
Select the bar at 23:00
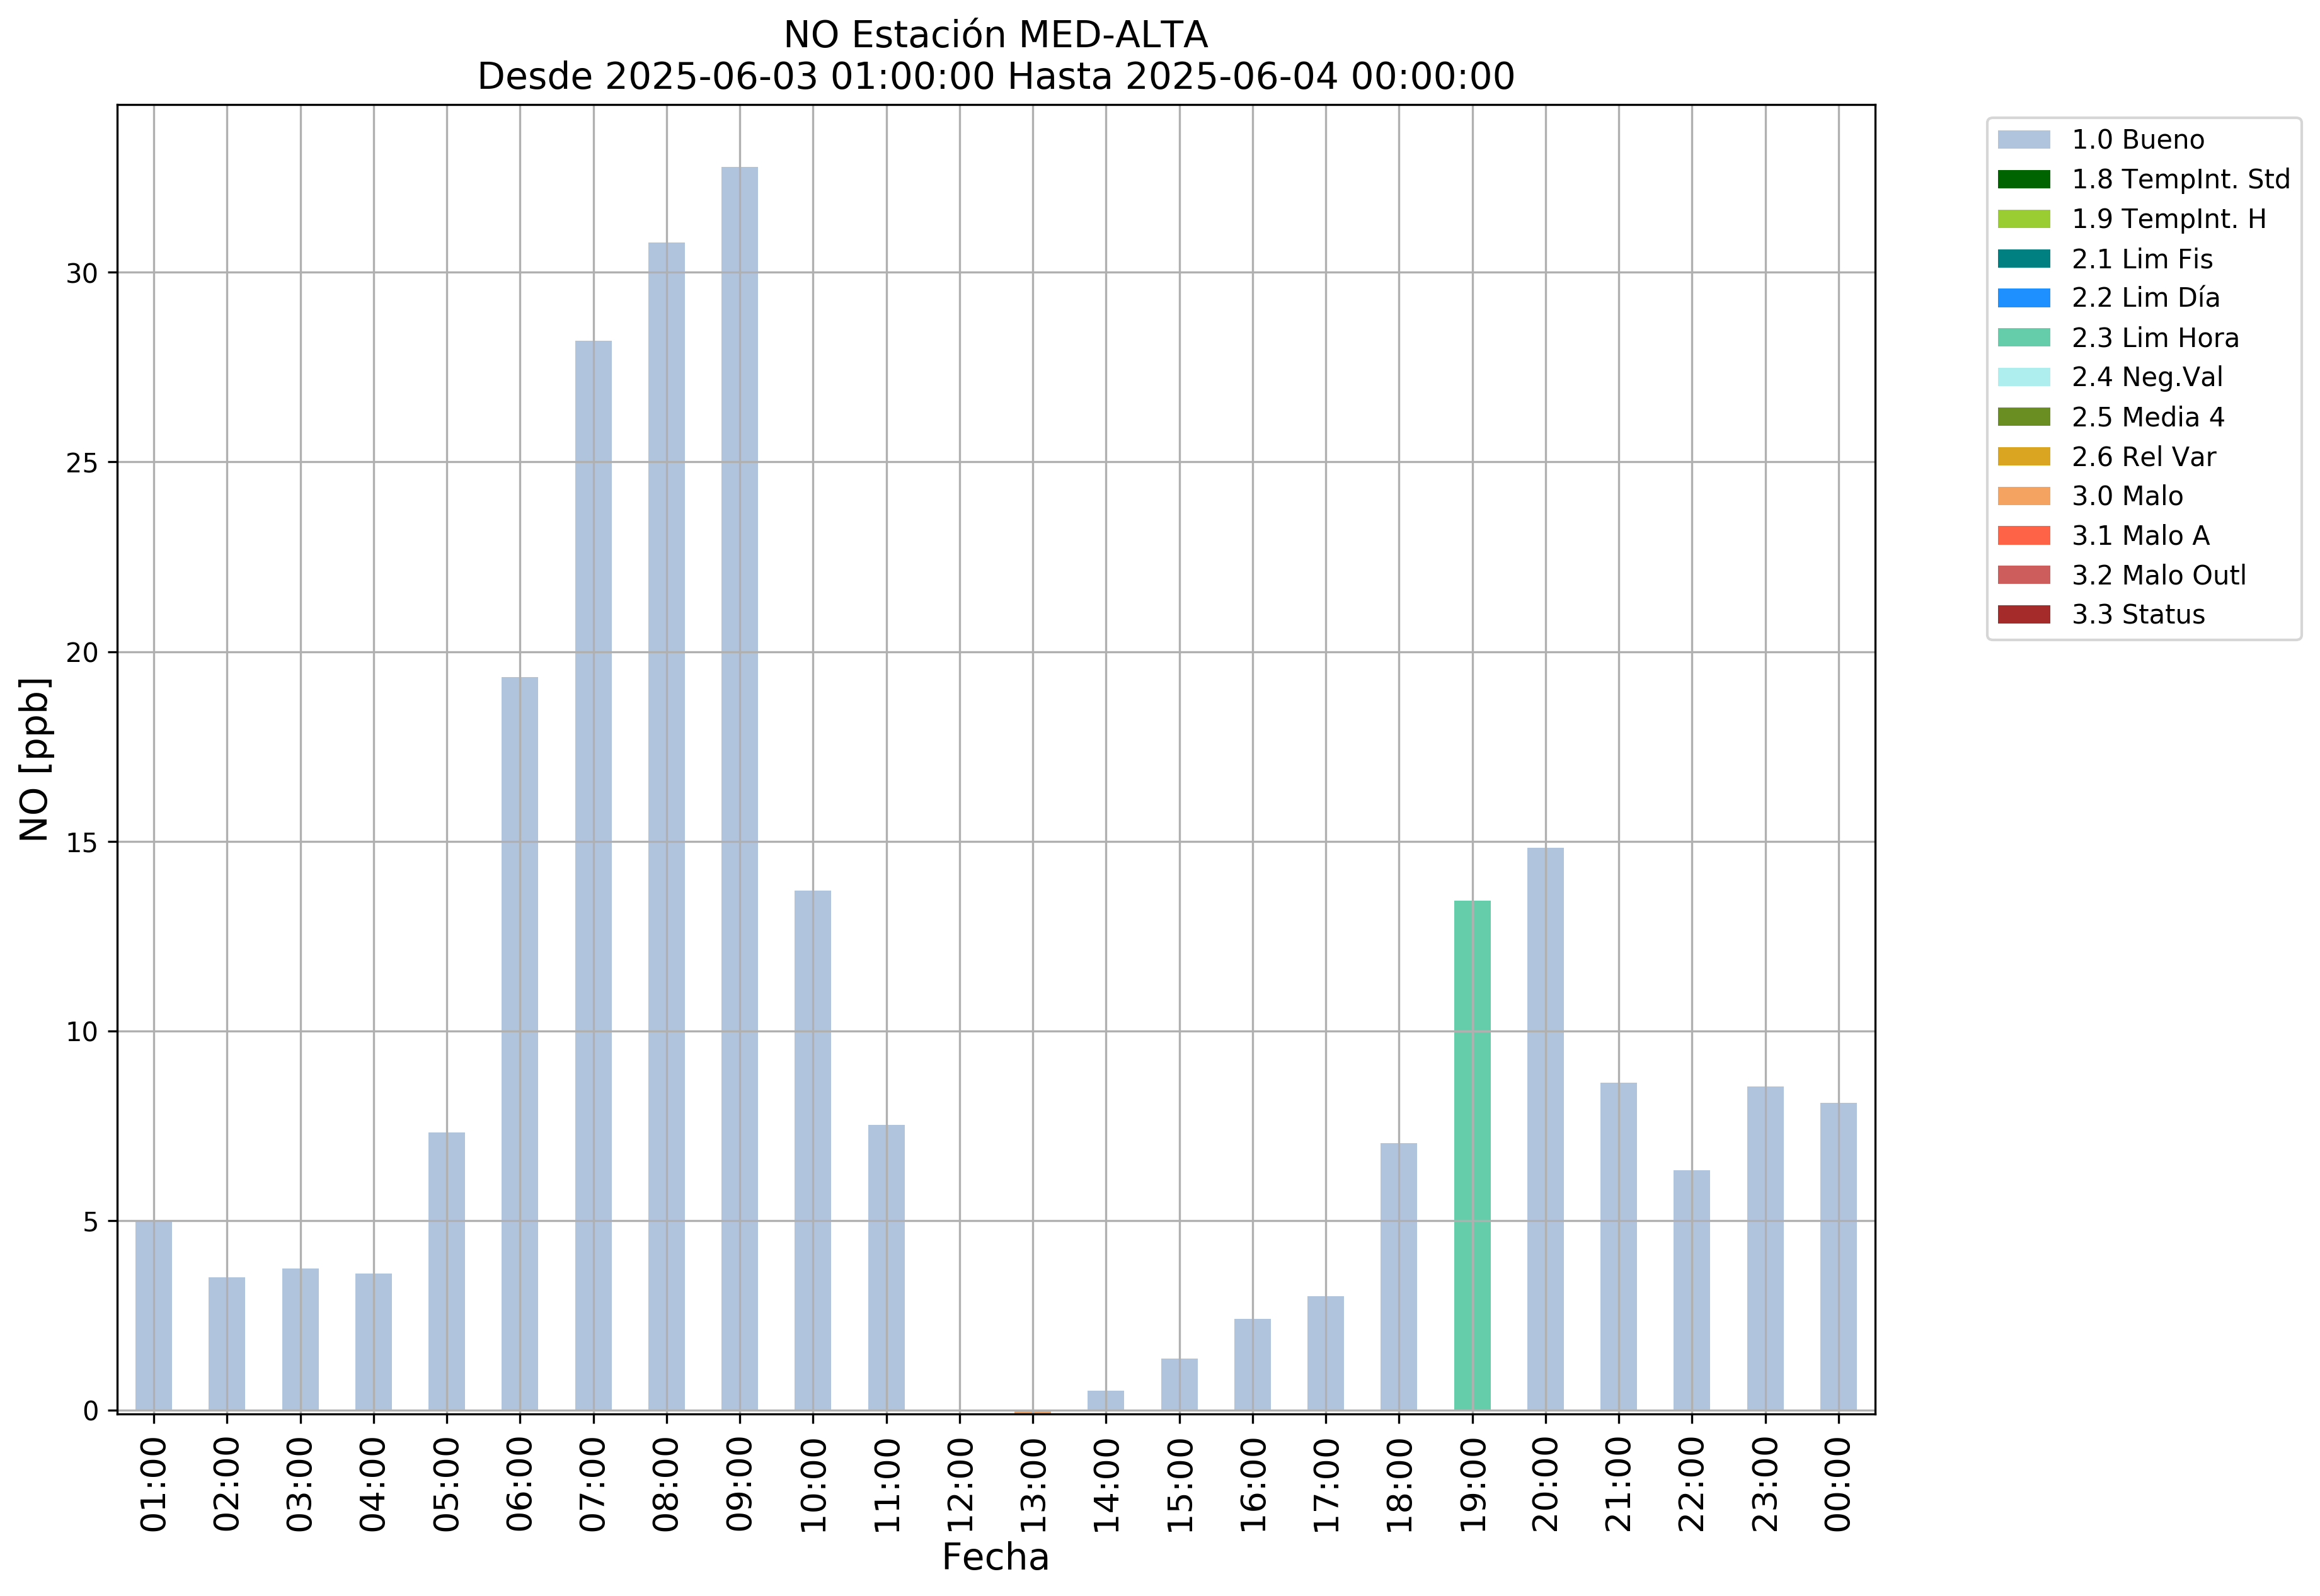(1765, 1249)
